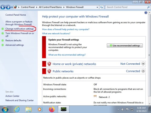Click the vertical scrollbar thumb
The width and height of the screenshot is (151, 113).
(149, 55)
